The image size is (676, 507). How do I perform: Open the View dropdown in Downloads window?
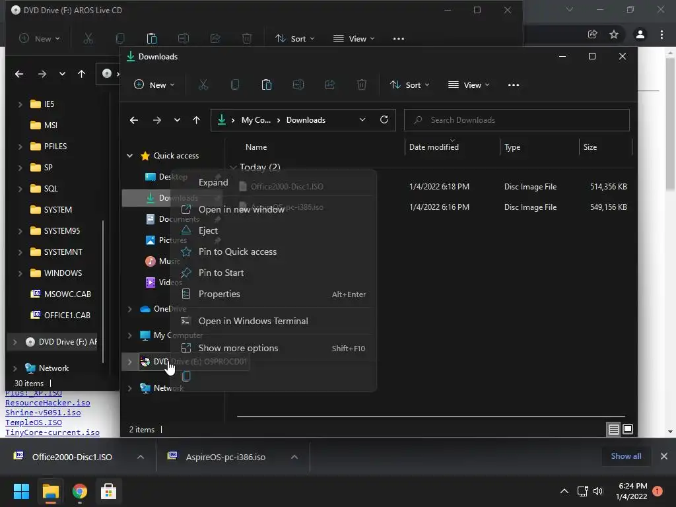click(x=469, y=84)
